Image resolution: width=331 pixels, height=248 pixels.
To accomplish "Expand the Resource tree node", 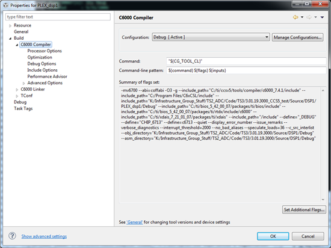I will (10, 26).
